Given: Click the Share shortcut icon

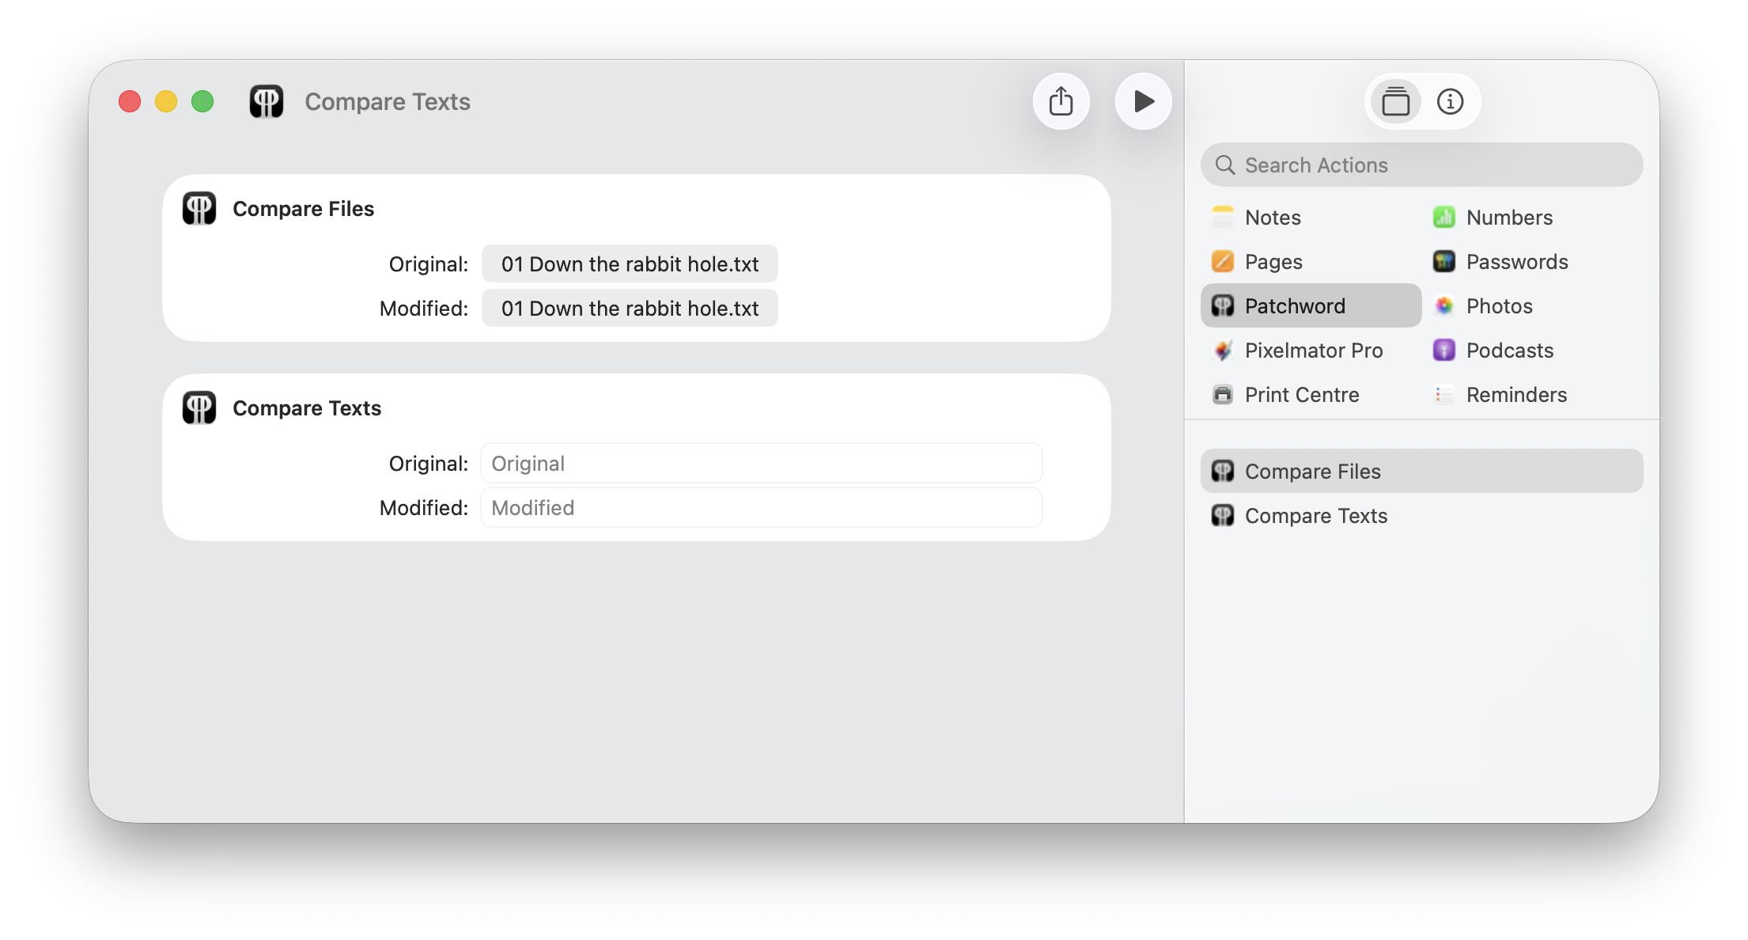Looking at the screenshot, I should coord(1061,101).
